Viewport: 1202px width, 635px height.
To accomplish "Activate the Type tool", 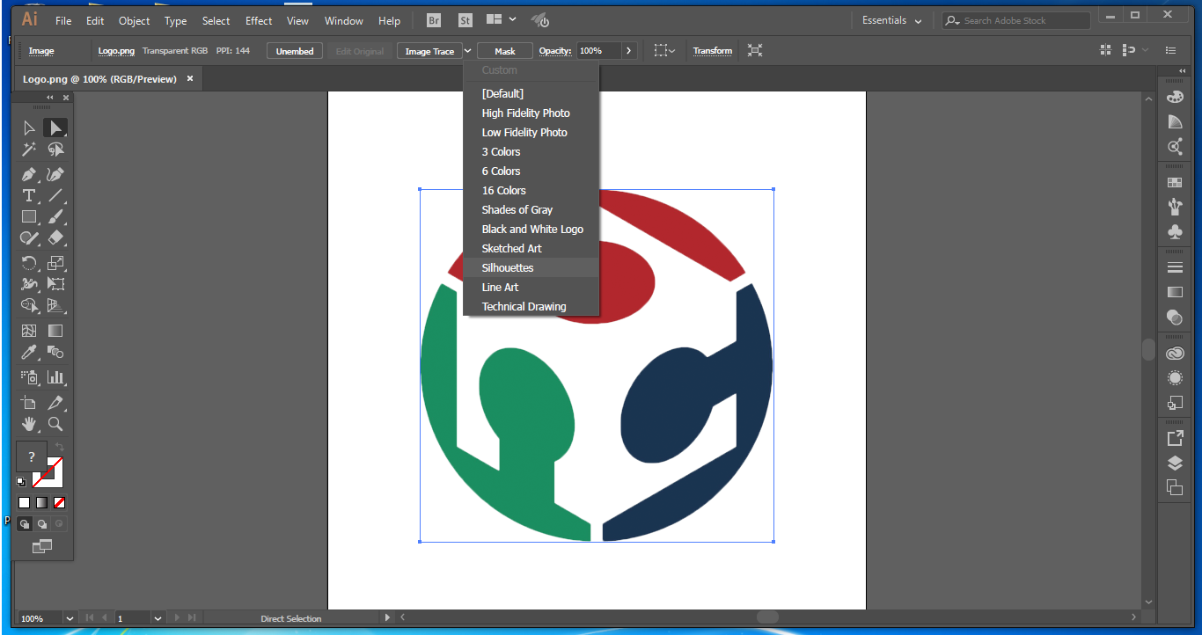I will (x=29, y=195).
